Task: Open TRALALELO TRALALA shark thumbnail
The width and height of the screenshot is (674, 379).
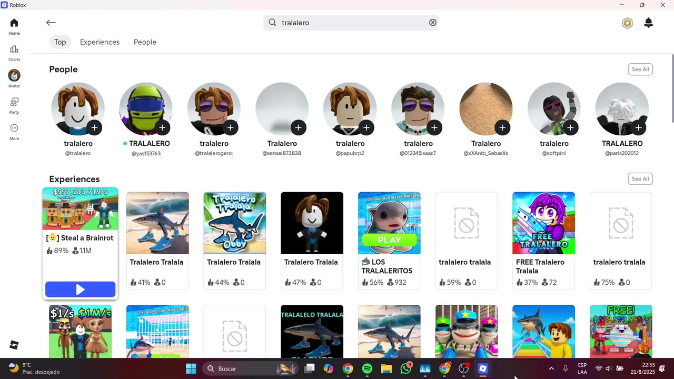Action: [x=312, y=332]
